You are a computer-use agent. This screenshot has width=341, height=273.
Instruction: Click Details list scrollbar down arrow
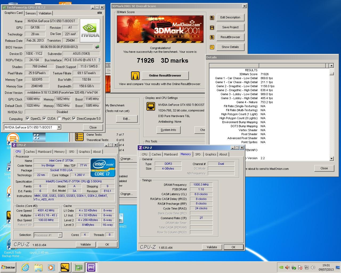(x=331, y=159)
